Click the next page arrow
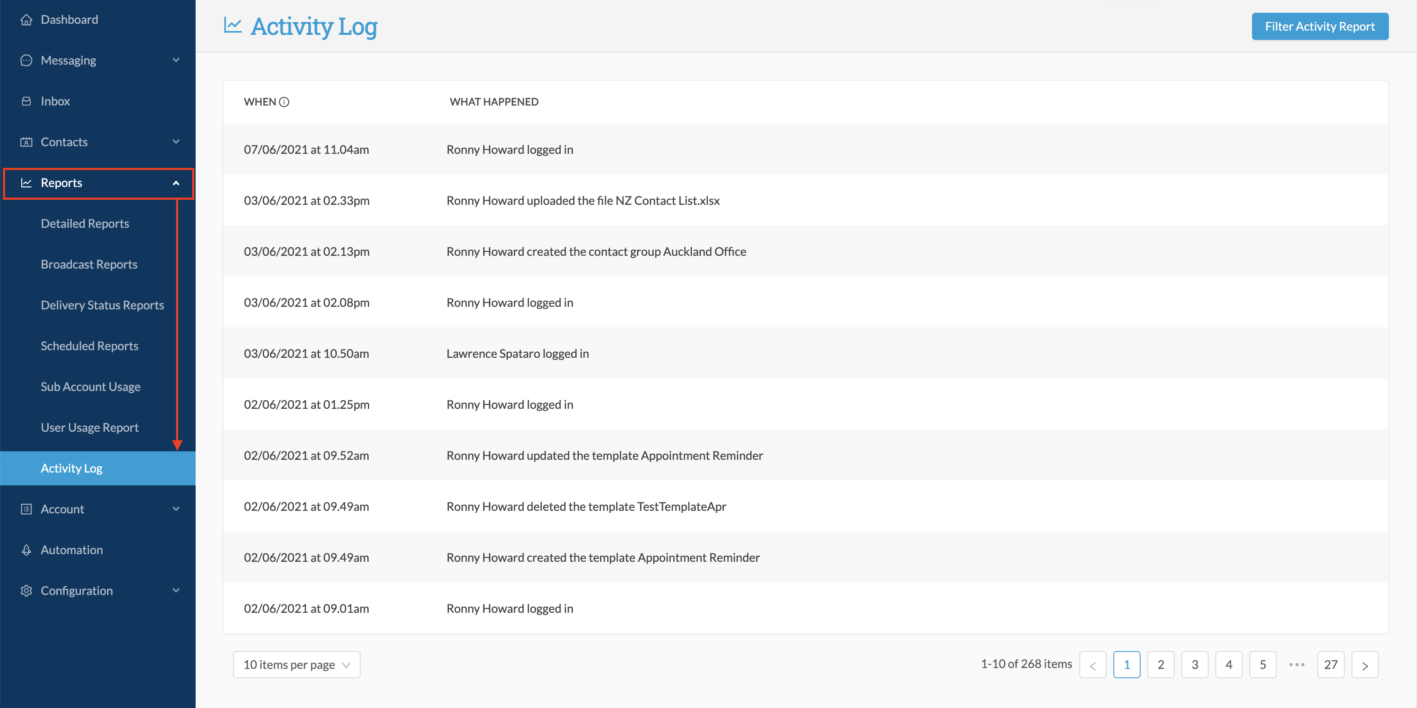Viewport: 1417px width, 708px height. point(1364,665)
